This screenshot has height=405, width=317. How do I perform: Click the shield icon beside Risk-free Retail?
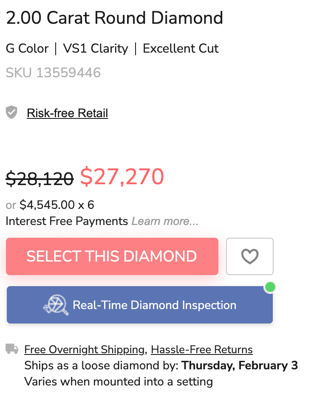12,113
